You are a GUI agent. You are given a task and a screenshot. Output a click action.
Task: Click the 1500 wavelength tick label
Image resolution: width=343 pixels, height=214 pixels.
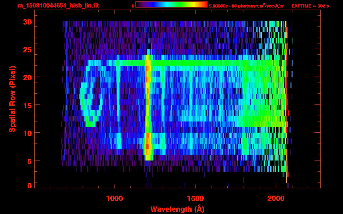195,198
